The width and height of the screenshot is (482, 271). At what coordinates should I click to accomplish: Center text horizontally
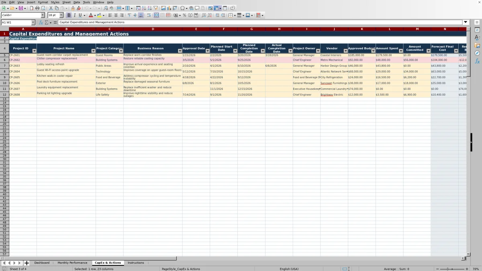tap(116, 15)
